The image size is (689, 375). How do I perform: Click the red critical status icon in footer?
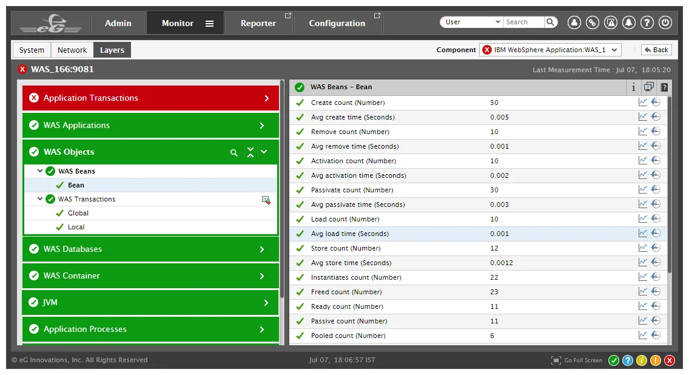[670, 360]
